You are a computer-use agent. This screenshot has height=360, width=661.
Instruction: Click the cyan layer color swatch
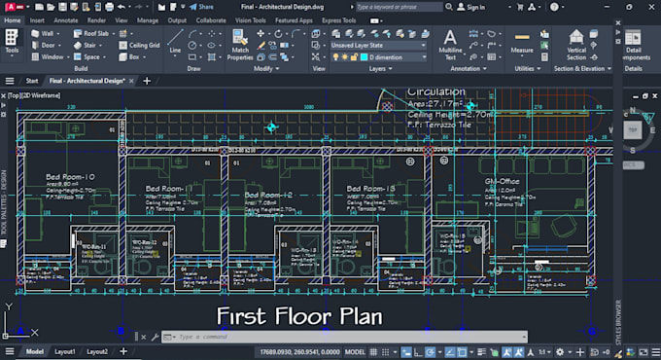click(x=365, y=57)
